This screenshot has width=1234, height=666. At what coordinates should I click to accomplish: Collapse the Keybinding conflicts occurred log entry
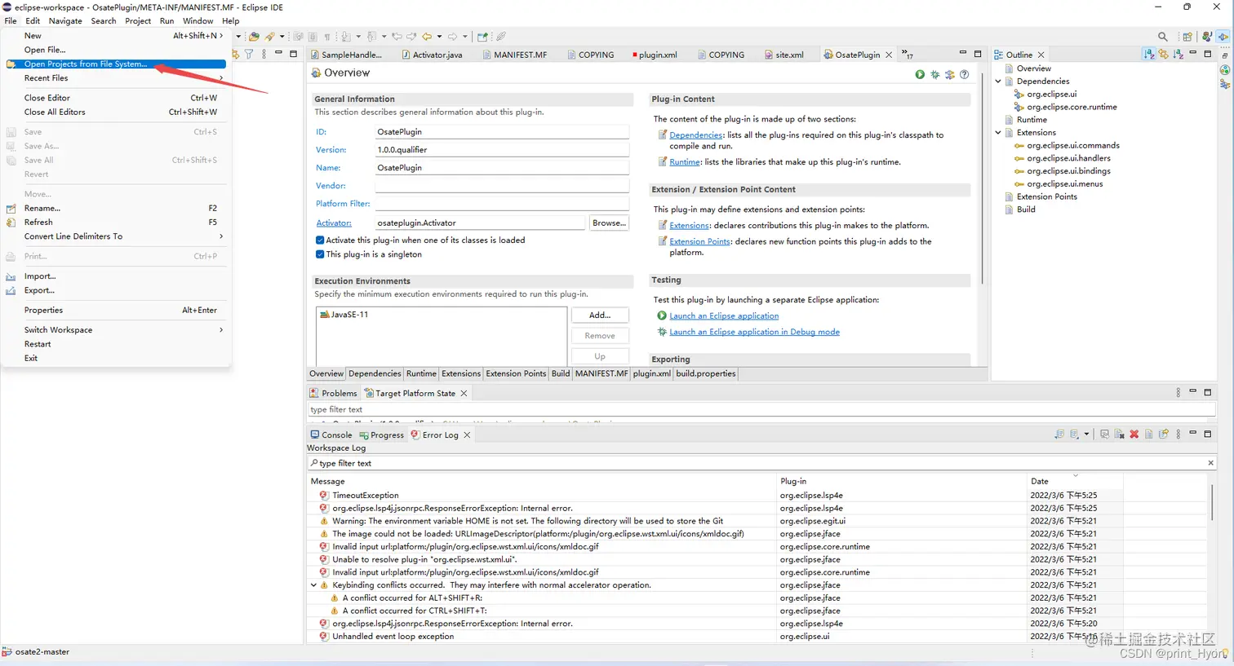(313, 585)
